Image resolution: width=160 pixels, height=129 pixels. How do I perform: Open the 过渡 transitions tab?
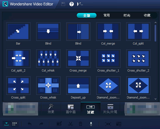[x=91, y=109]
